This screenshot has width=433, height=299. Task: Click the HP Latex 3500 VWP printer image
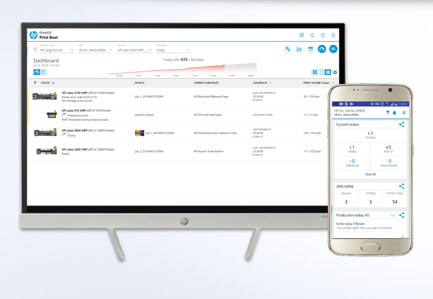47,151
